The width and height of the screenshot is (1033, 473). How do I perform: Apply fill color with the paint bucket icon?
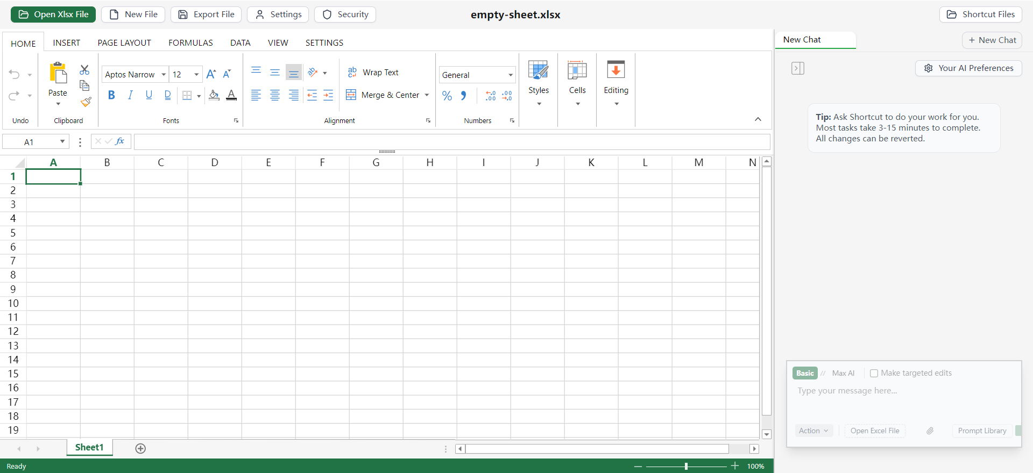point(214,95)
